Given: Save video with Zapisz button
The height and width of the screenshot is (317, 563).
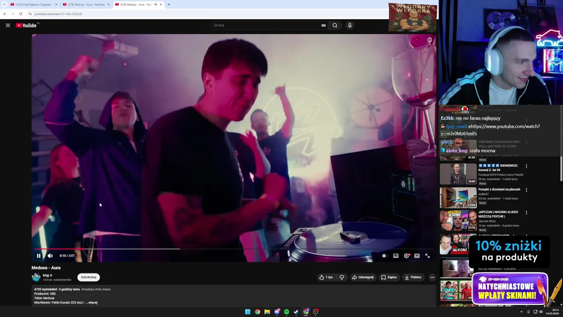Looking at the screenshot, I should [x=389, y=277].
